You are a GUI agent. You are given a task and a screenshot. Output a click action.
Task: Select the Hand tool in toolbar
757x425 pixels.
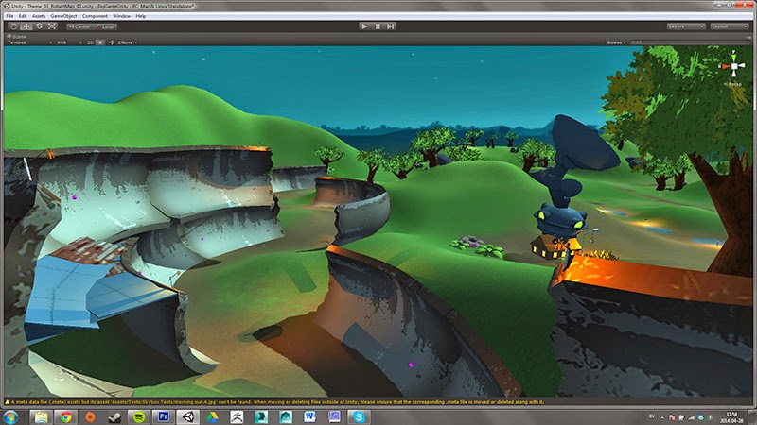pyautogui.click(x=13, y=26)
